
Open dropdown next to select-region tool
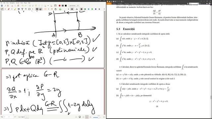[49, 9]
